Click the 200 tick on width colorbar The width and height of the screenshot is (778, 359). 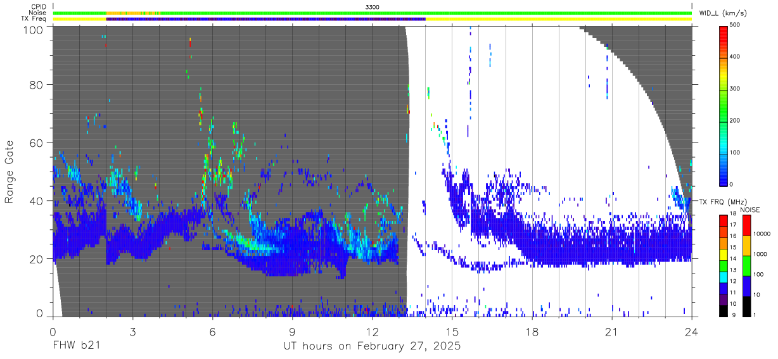[x=736, y=120]
